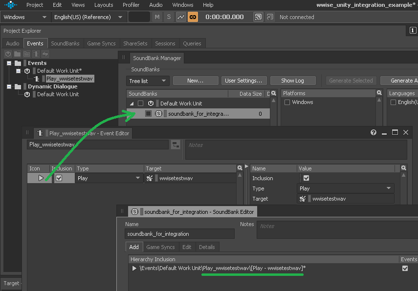
Task: Collapse Default Work Unit in SoundBanks list
Action: tap(132, 104)
